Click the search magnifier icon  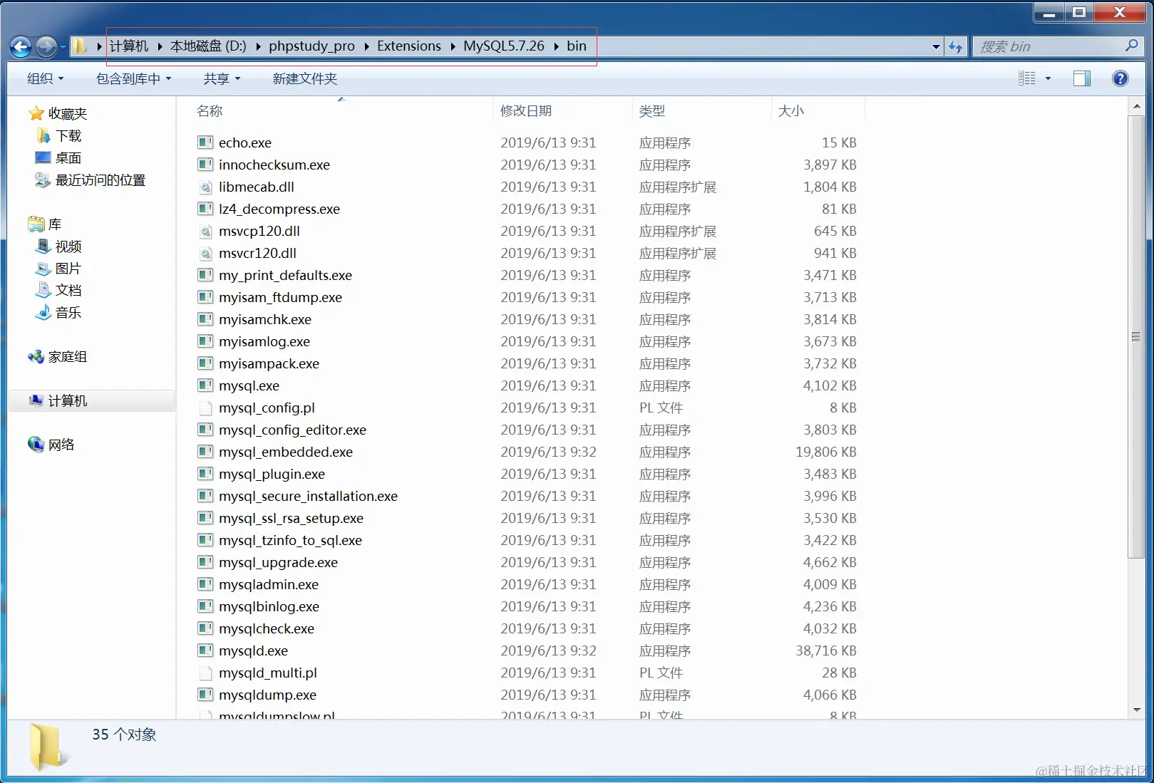(1131, 46)
